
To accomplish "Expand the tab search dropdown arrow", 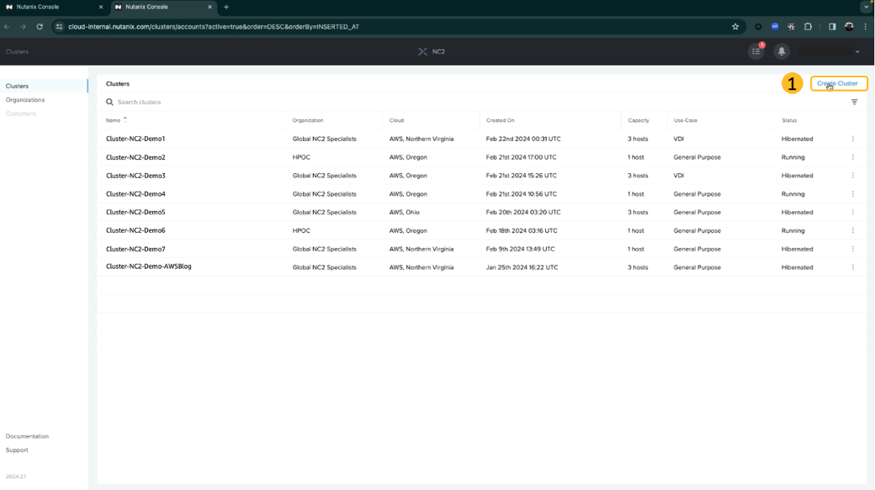I will 866,8.
